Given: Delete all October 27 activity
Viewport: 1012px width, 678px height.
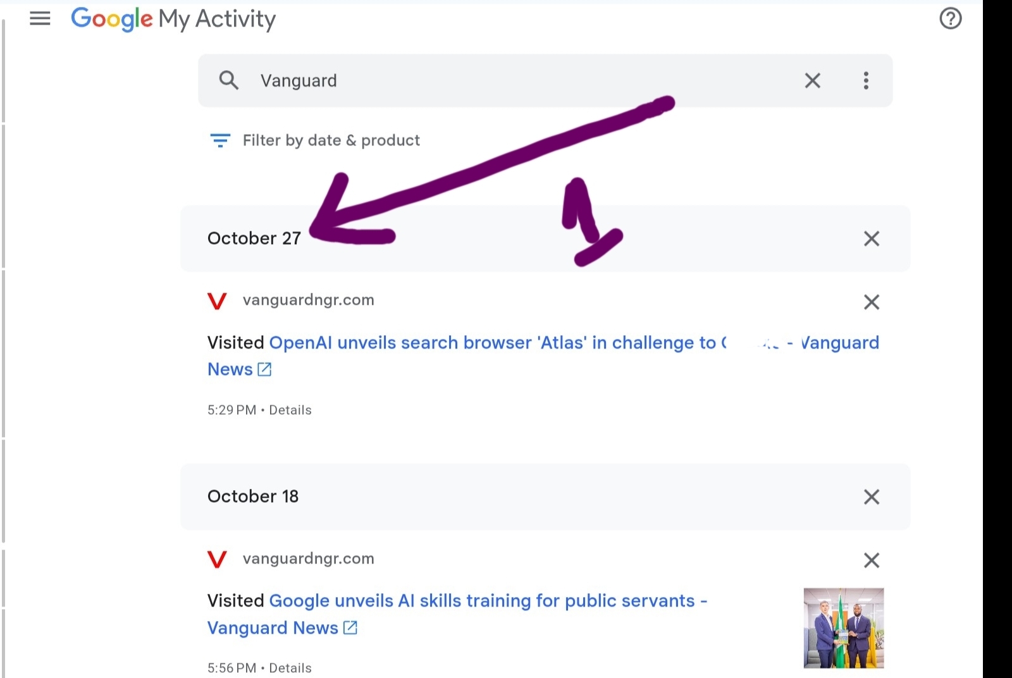Looking at the screenshot, I should click(x=872, y=238).
